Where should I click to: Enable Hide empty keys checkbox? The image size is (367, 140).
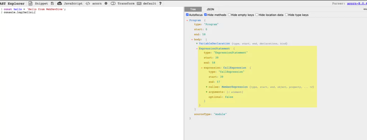pyautogui.click(x=229, y=15)
